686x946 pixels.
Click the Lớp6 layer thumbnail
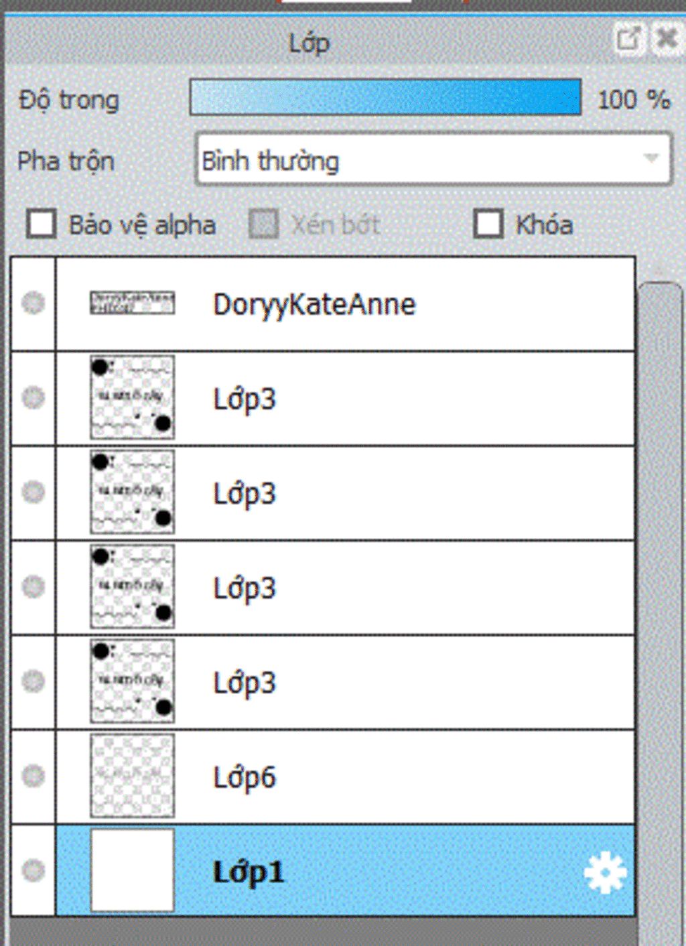132,776
